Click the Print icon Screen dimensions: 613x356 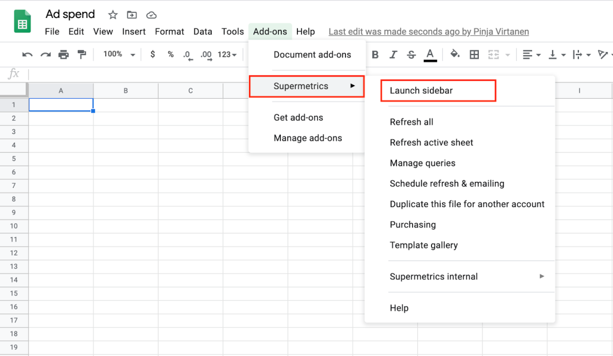[63, 54]
